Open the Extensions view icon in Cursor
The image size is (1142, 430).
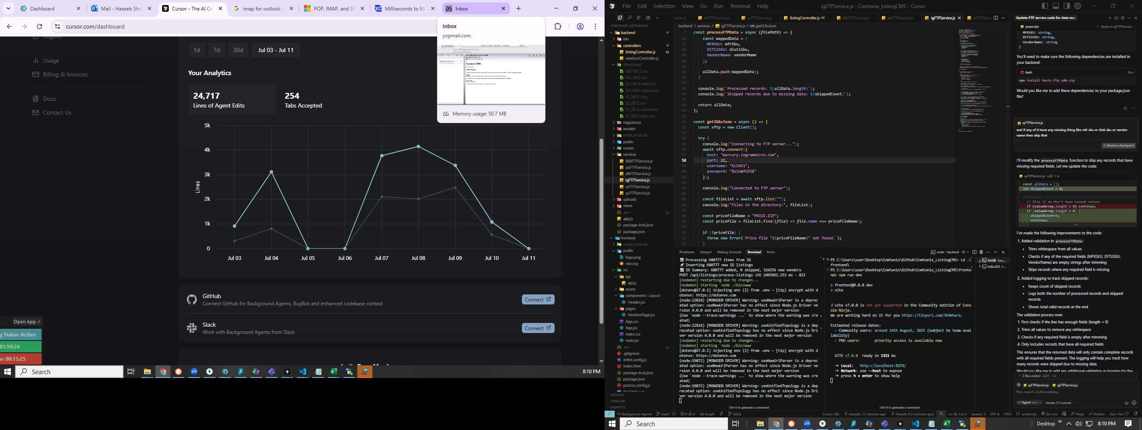coord(648,18)
